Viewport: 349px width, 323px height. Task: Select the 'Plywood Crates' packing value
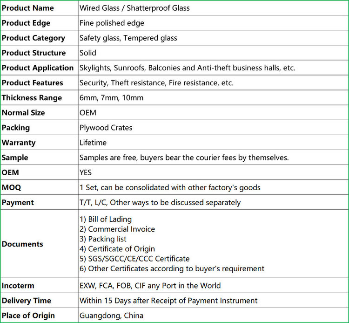click(106, 128)
